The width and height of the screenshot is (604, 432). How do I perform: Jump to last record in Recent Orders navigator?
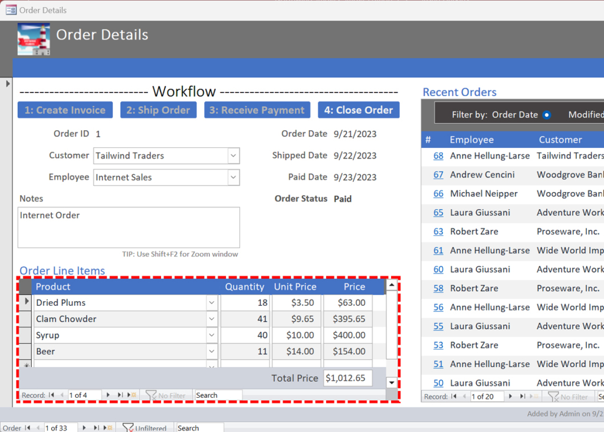522,397
